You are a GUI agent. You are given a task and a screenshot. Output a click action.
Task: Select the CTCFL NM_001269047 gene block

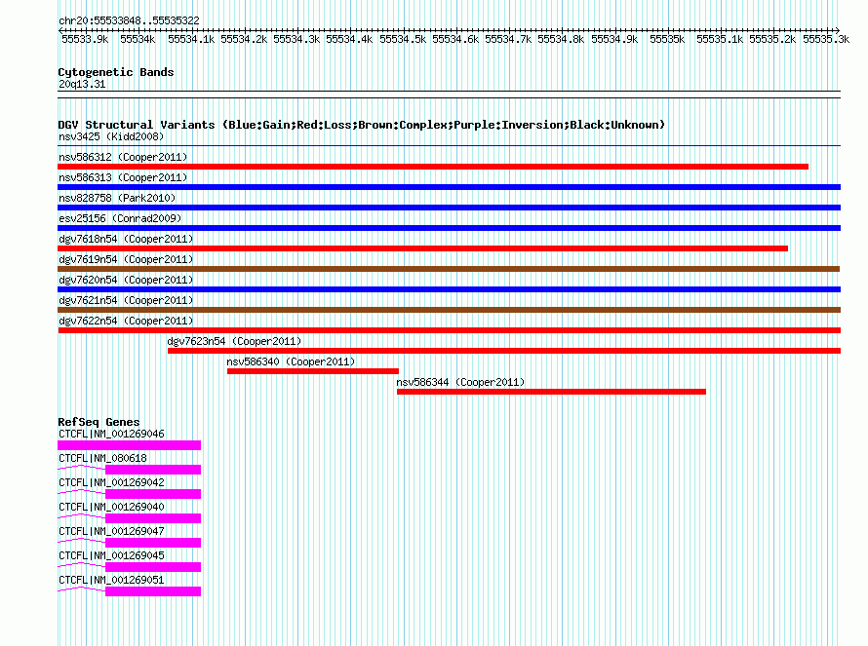point(153,543)
